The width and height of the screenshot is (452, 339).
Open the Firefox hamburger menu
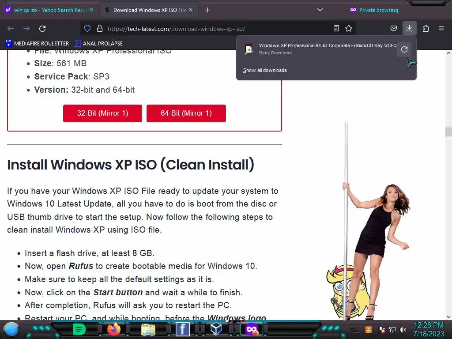click(x=441, y=28)
